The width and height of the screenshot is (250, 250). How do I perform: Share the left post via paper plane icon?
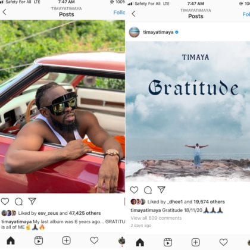pos(32,201)
